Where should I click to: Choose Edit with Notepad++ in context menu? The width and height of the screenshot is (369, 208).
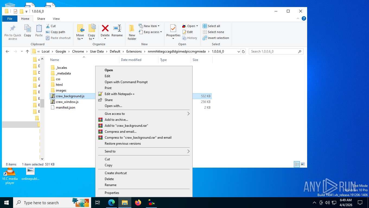(144, 94)
